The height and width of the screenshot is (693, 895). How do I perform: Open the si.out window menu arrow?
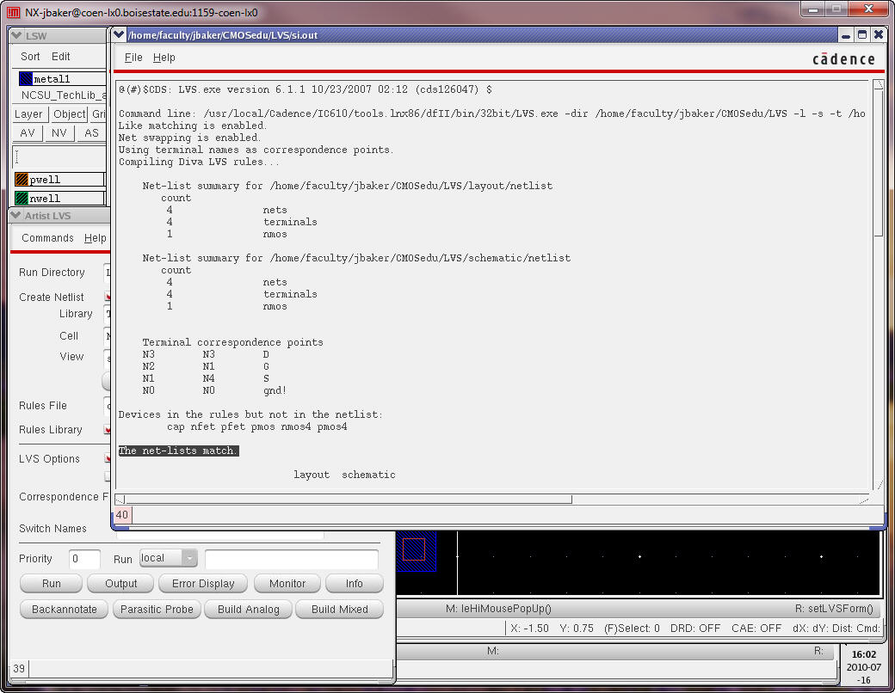119,34
